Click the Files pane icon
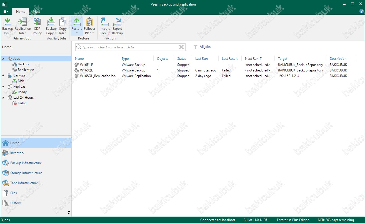The height and width of the screenshot is (223, 365). (6, 193)
